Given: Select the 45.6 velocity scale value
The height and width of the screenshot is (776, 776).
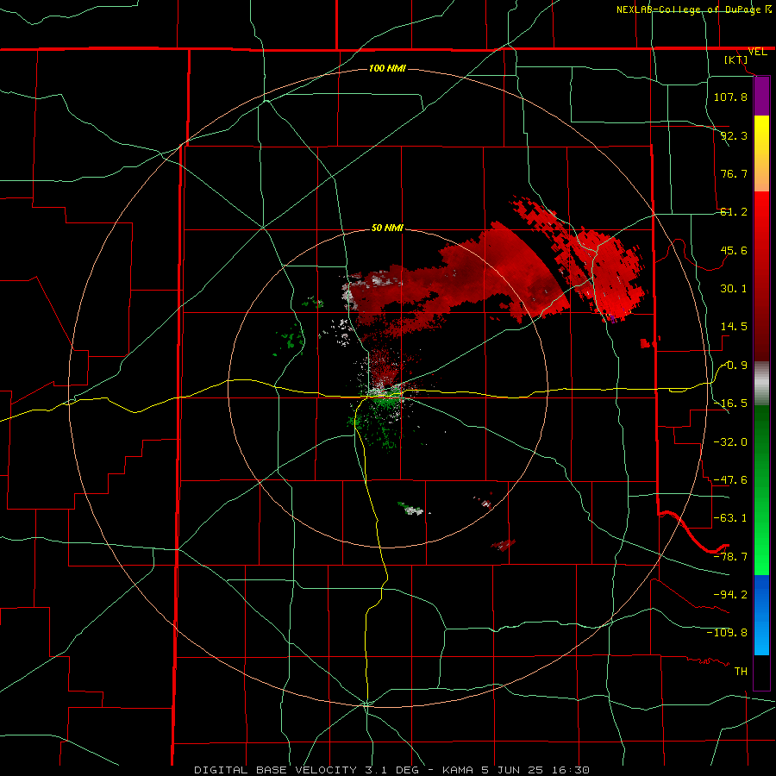Looking at the screenshot, I should [734, 250].
